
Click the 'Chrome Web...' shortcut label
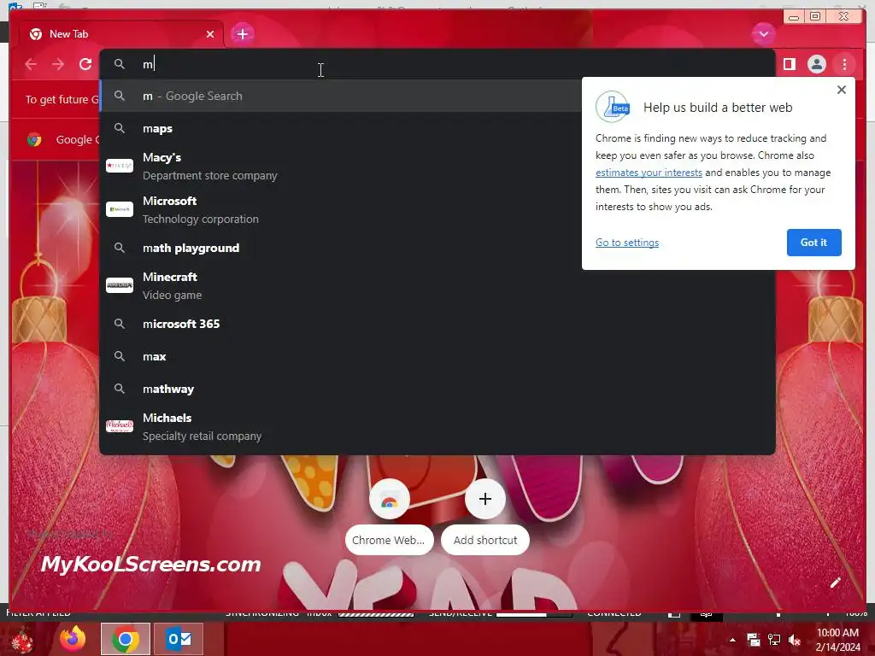pos(389,540)
